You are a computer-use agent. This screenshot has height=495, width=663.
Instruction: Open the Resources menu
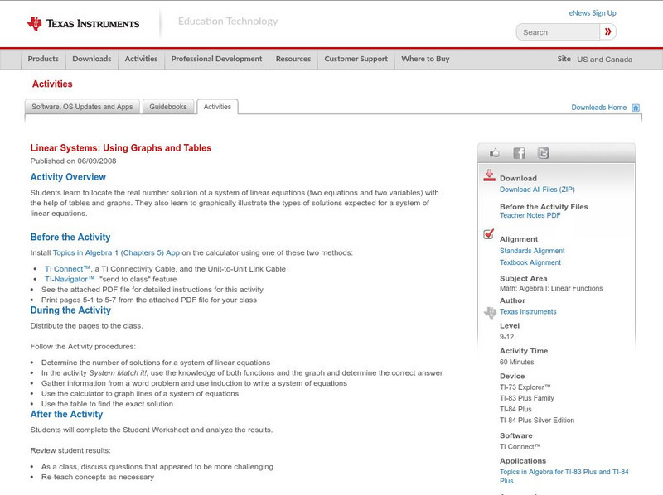click(293, 59)
